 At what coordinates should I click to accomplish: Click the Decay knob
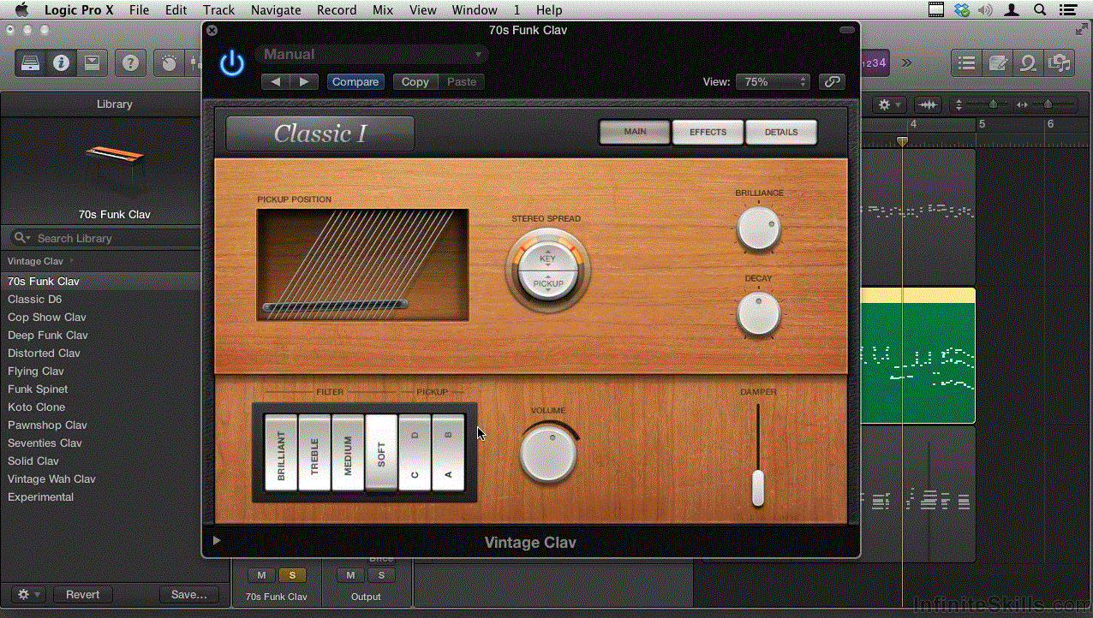click(758, 313)
